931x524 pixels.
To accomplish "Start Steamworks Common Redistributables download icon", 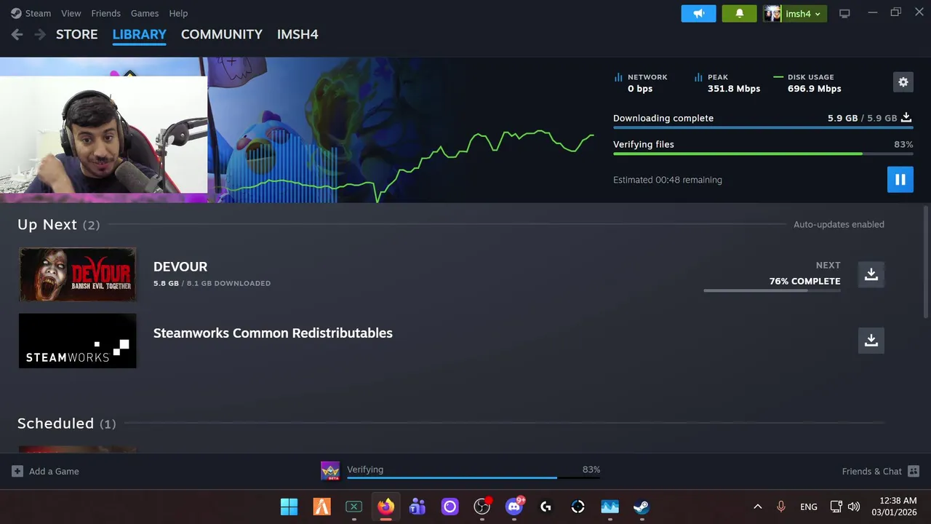I will [871, 340].
